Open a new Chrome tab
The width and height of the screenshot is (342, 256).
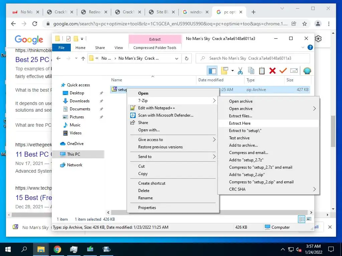pos(253,12)
